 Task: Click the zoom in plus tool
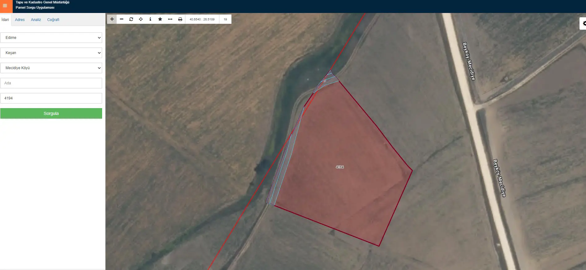click(112, 19)
